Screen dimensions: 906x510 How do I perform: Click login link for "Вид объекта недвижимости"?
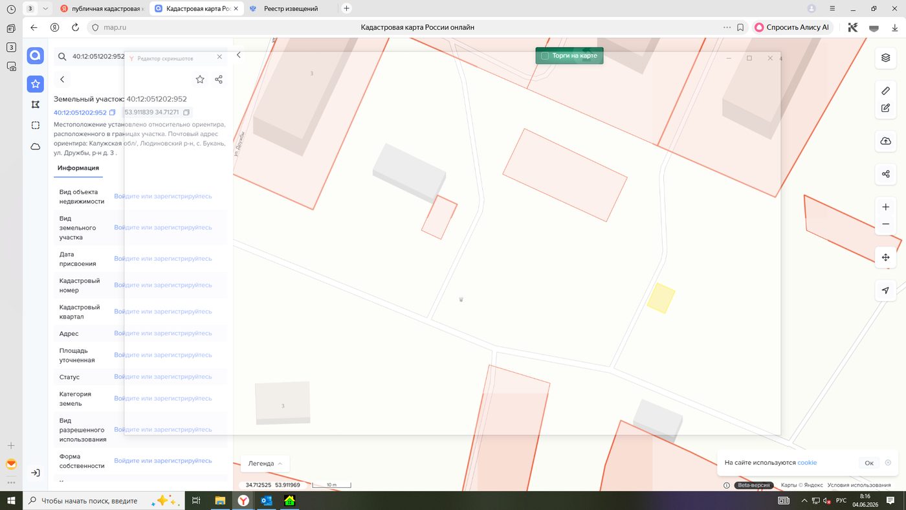[x=163, y=196]
